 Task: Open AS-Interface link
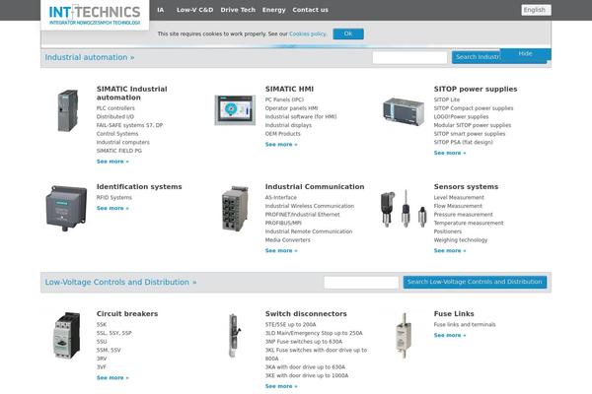pyautogui.click(x=281, y=198)
